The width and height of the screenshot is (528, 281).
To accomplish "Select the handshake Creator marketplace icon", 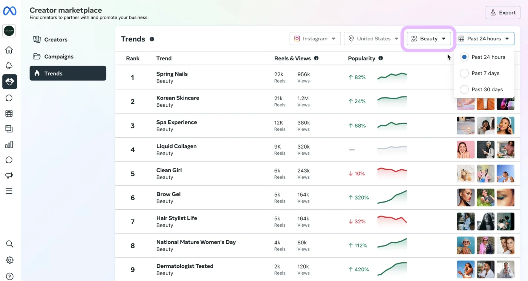I will point(9,81).
